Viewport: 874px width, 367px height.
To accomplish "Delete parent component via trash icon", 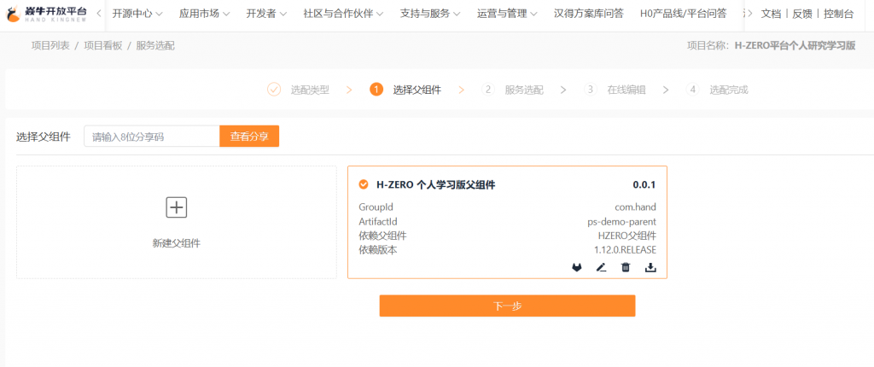I will 626,267.
